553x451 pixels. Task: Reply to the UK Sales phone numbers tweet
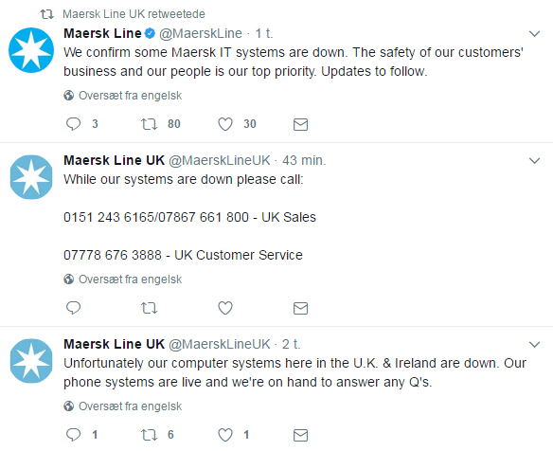(x=73, y=308)
